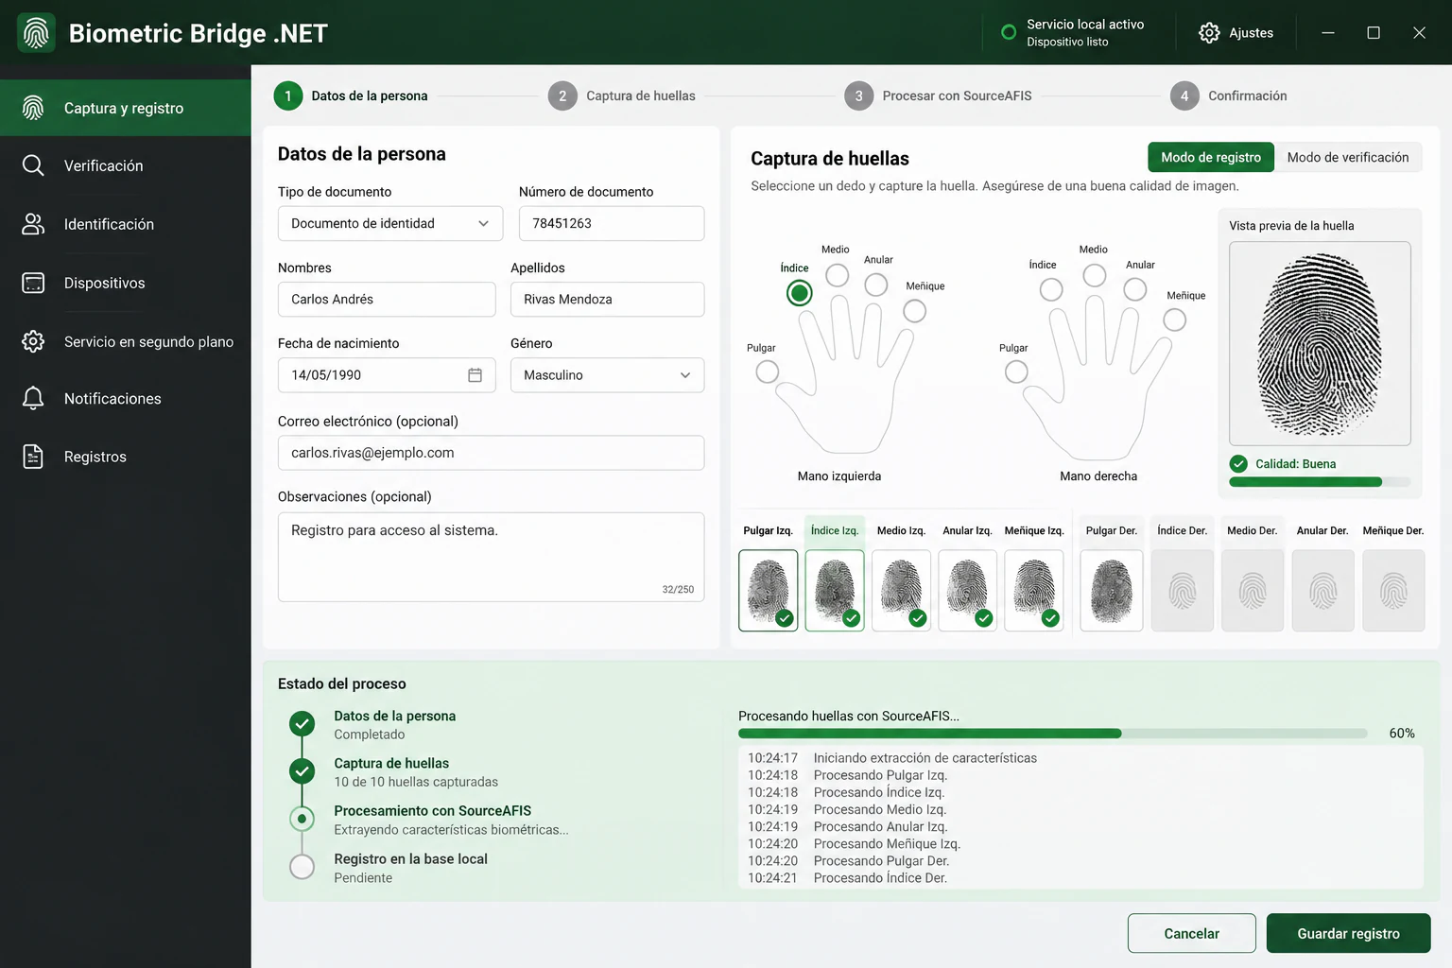
Task: Open the Identificación people icon
Action: click(33, 224)
